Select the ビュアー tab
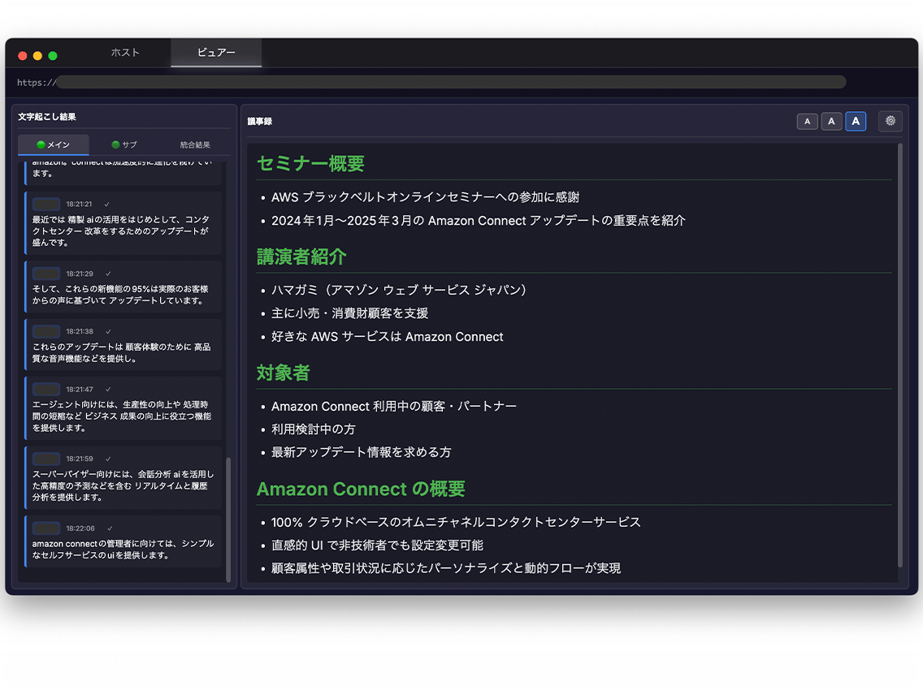Image resolution: width=923 pixels, height=690 pixels. coord(216,53)
